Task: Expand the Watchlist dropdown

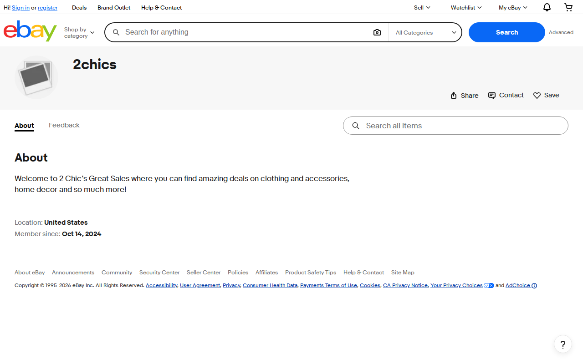Action: click(x=466, y=8)
